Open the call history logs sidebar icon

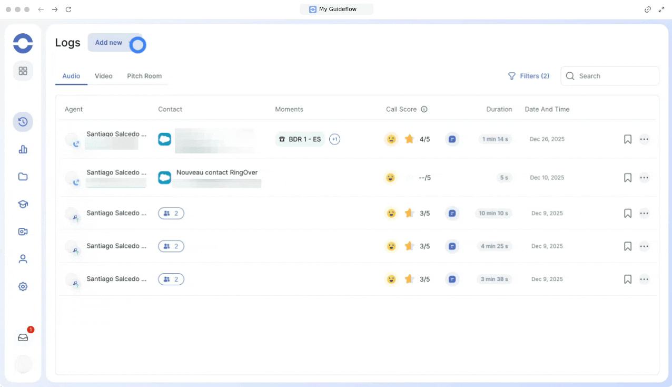click(23, 122)
